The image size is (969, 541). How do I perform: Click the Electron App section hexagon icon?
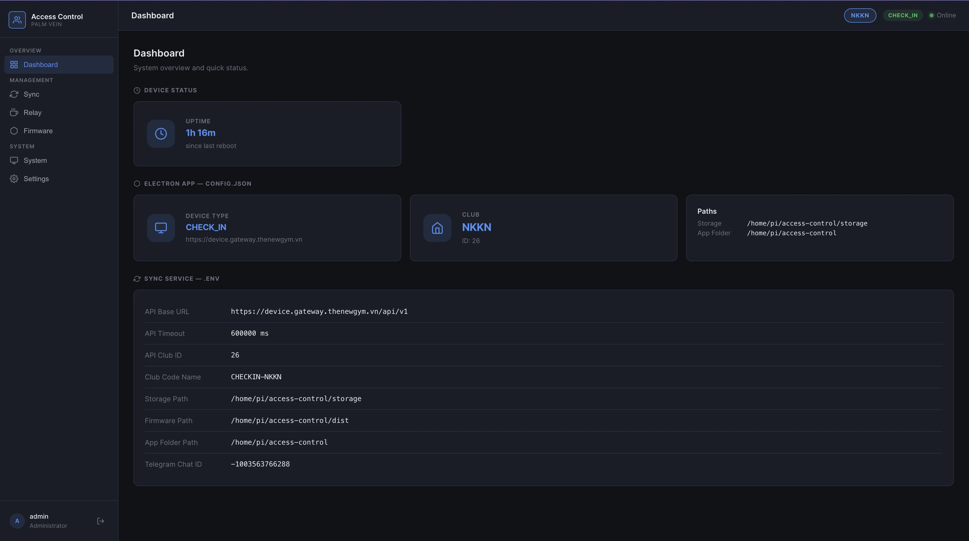coord(137,184)
